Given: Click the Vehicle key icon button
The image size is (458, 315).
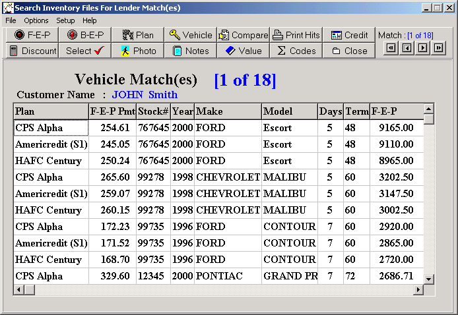Looking at the screenshot, I should click(190, 35).
